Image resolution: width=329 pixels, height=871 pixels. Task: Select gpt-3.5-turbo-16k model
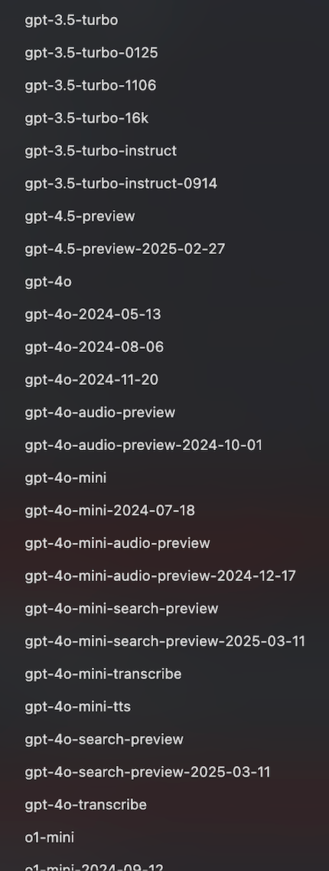[86, 118]
